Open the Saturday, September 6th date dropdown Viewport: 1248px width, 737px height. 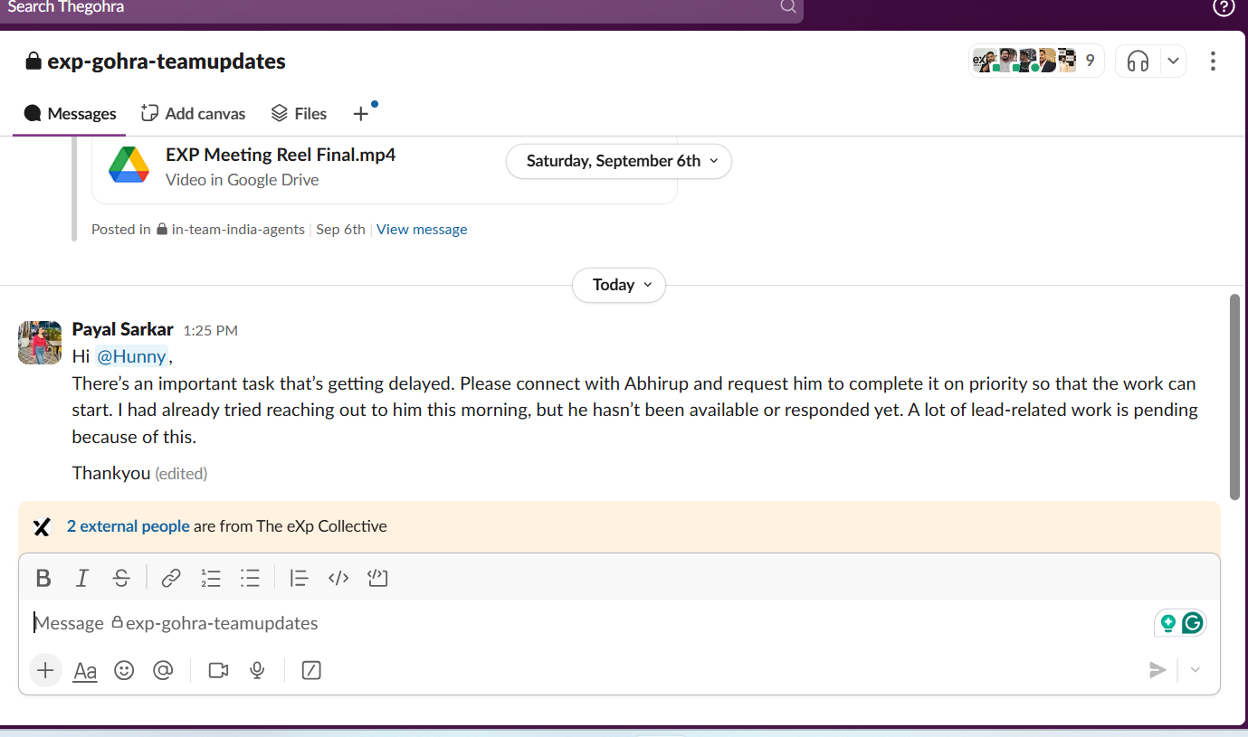click(618, 161)
